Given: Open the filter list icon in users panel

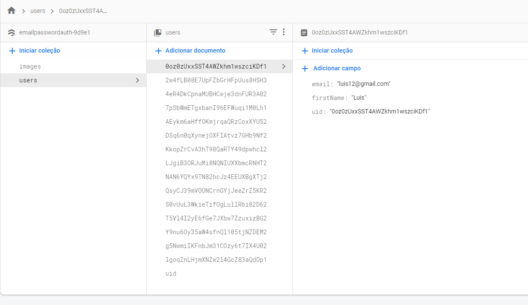Looking at the screenshot, I should coord(273,32).
